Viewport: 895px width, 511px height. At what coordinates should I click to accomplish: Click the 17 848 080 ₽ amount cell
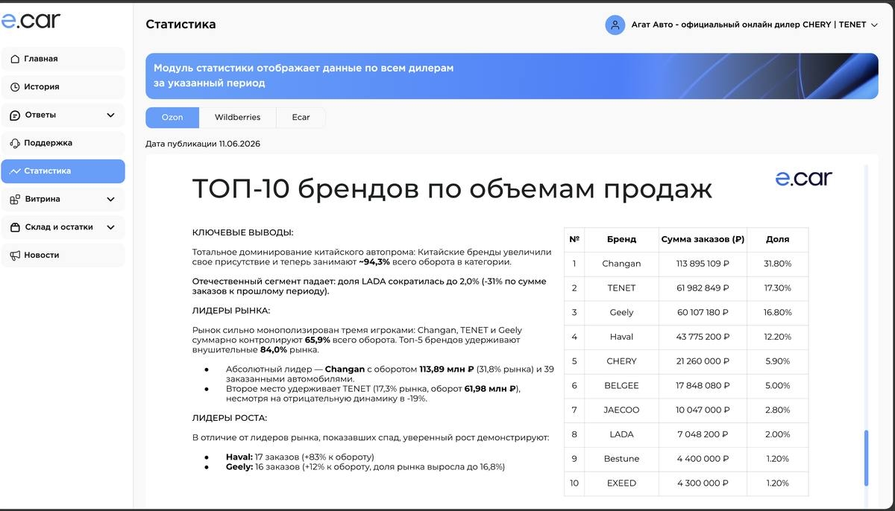pos(703,386)
